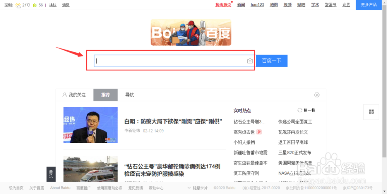Click the 消息 link
Screen dimensions: 387x194
[66, 5]
